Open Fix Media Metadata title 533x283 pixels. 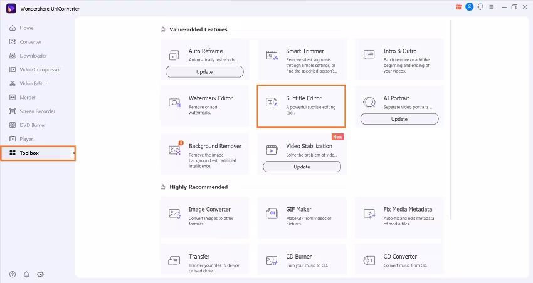tap(408, 209)
